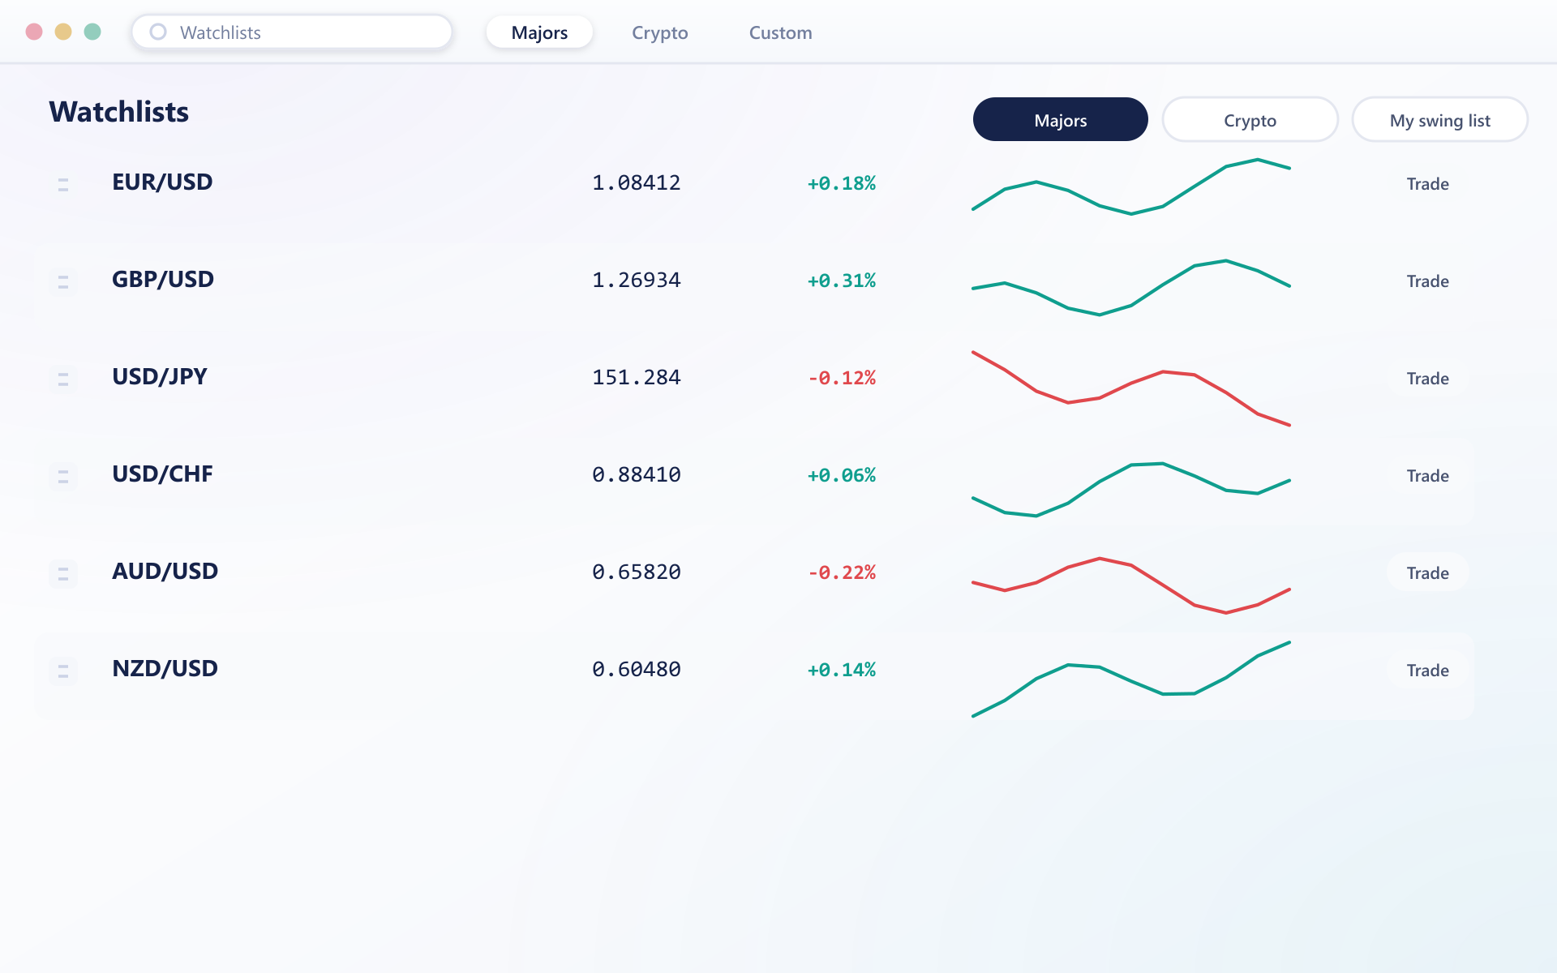1557x973 pixels.
Task: Trade the USD/CHF pair
Action: click(1427, 476)
